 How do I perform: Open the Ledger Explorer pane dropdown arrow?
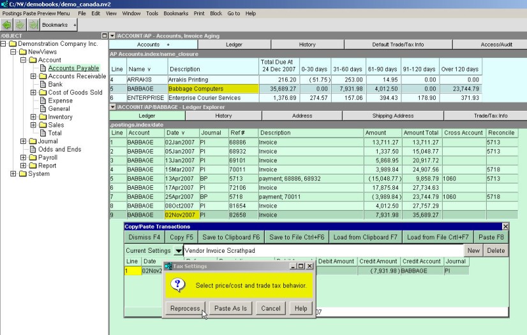113,106
